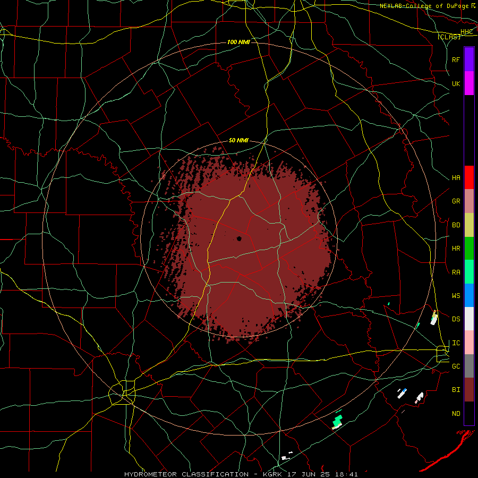Viewport: 478px width, 478px height.
Task: Select the light pink IC legend swatch
Action: pos(469,343)
